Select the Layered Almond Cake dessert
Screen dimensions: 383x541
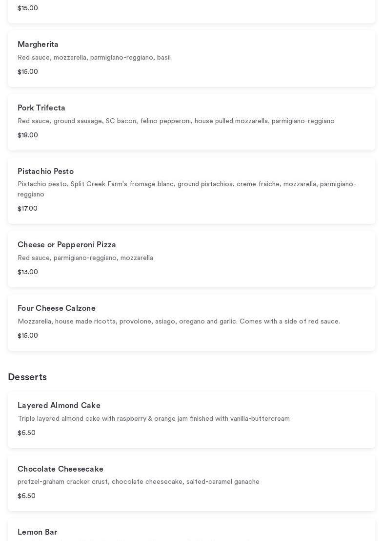click(x=59, y=406)
